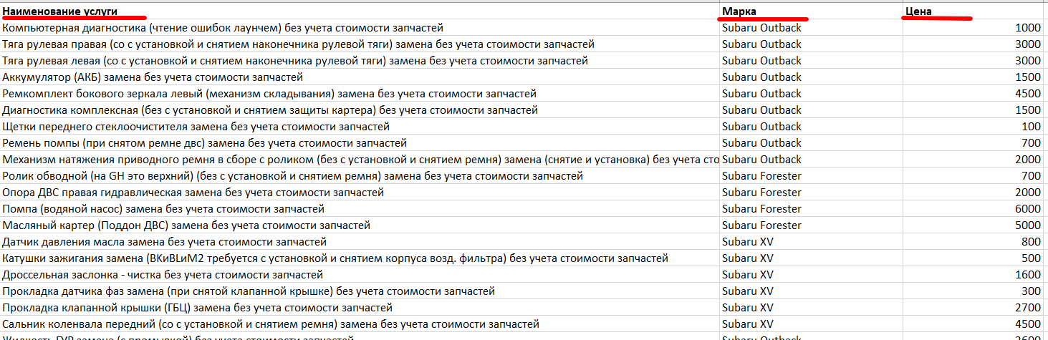Select the 'Катушки зажигания замена' cell

[x=335, y=258]
